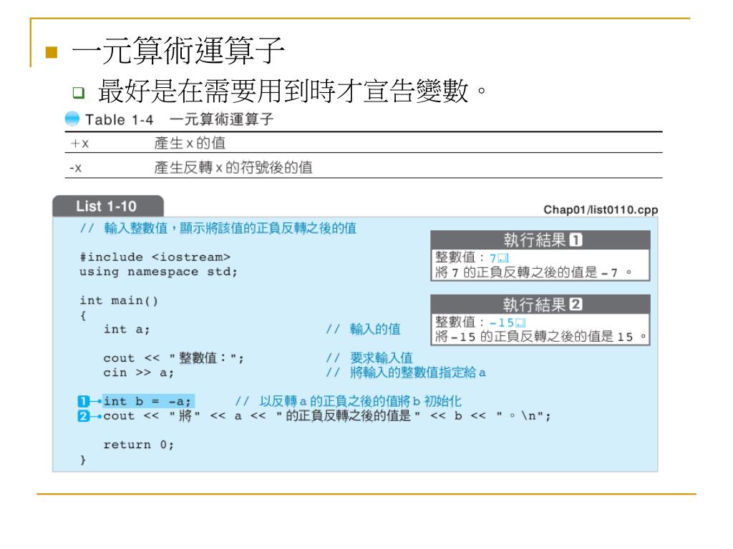Click the hollow green square sub-bullet
Screen dimensions: 733x549
[79, 92]
